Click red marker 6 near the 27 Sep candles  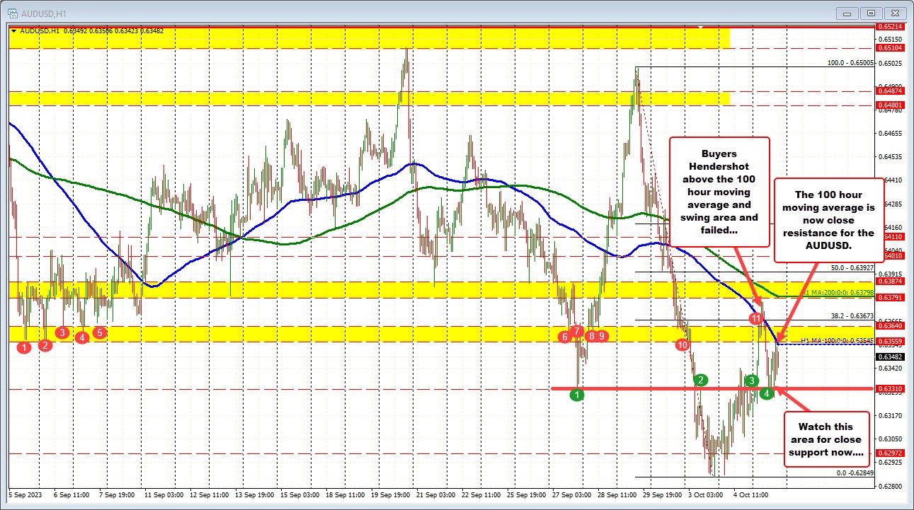pos(564,337)
